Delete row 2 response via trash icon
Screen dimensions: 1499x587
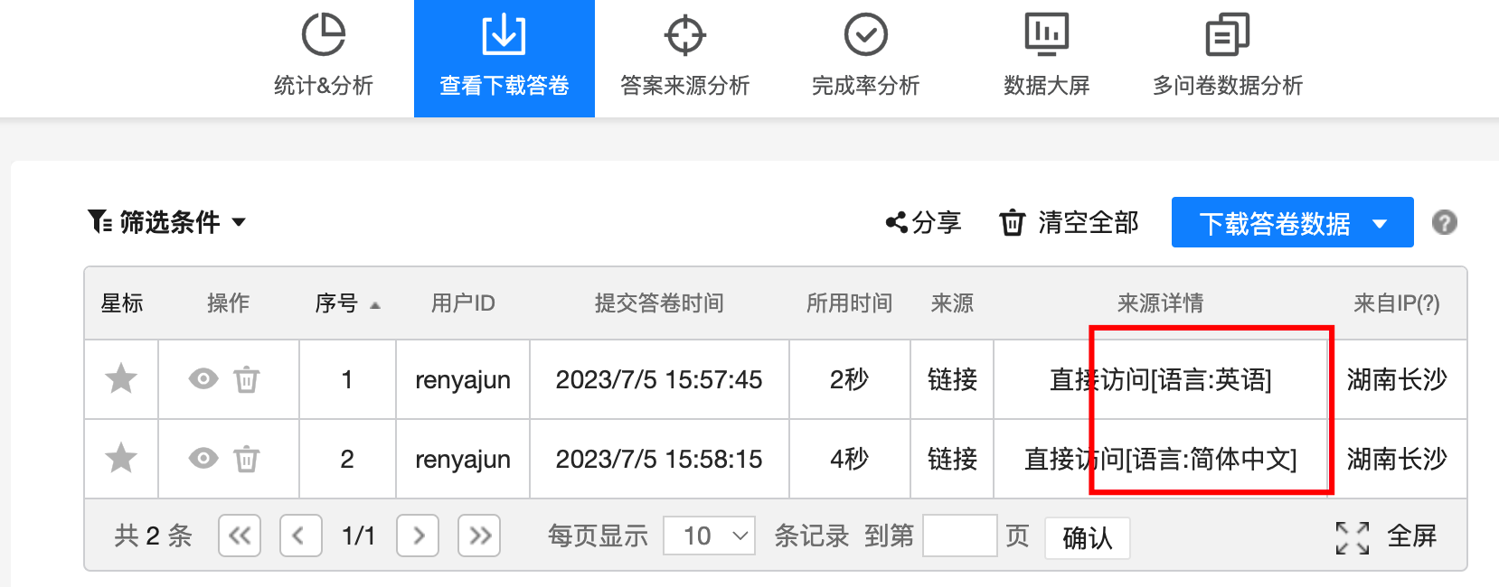tap(247, 459)
